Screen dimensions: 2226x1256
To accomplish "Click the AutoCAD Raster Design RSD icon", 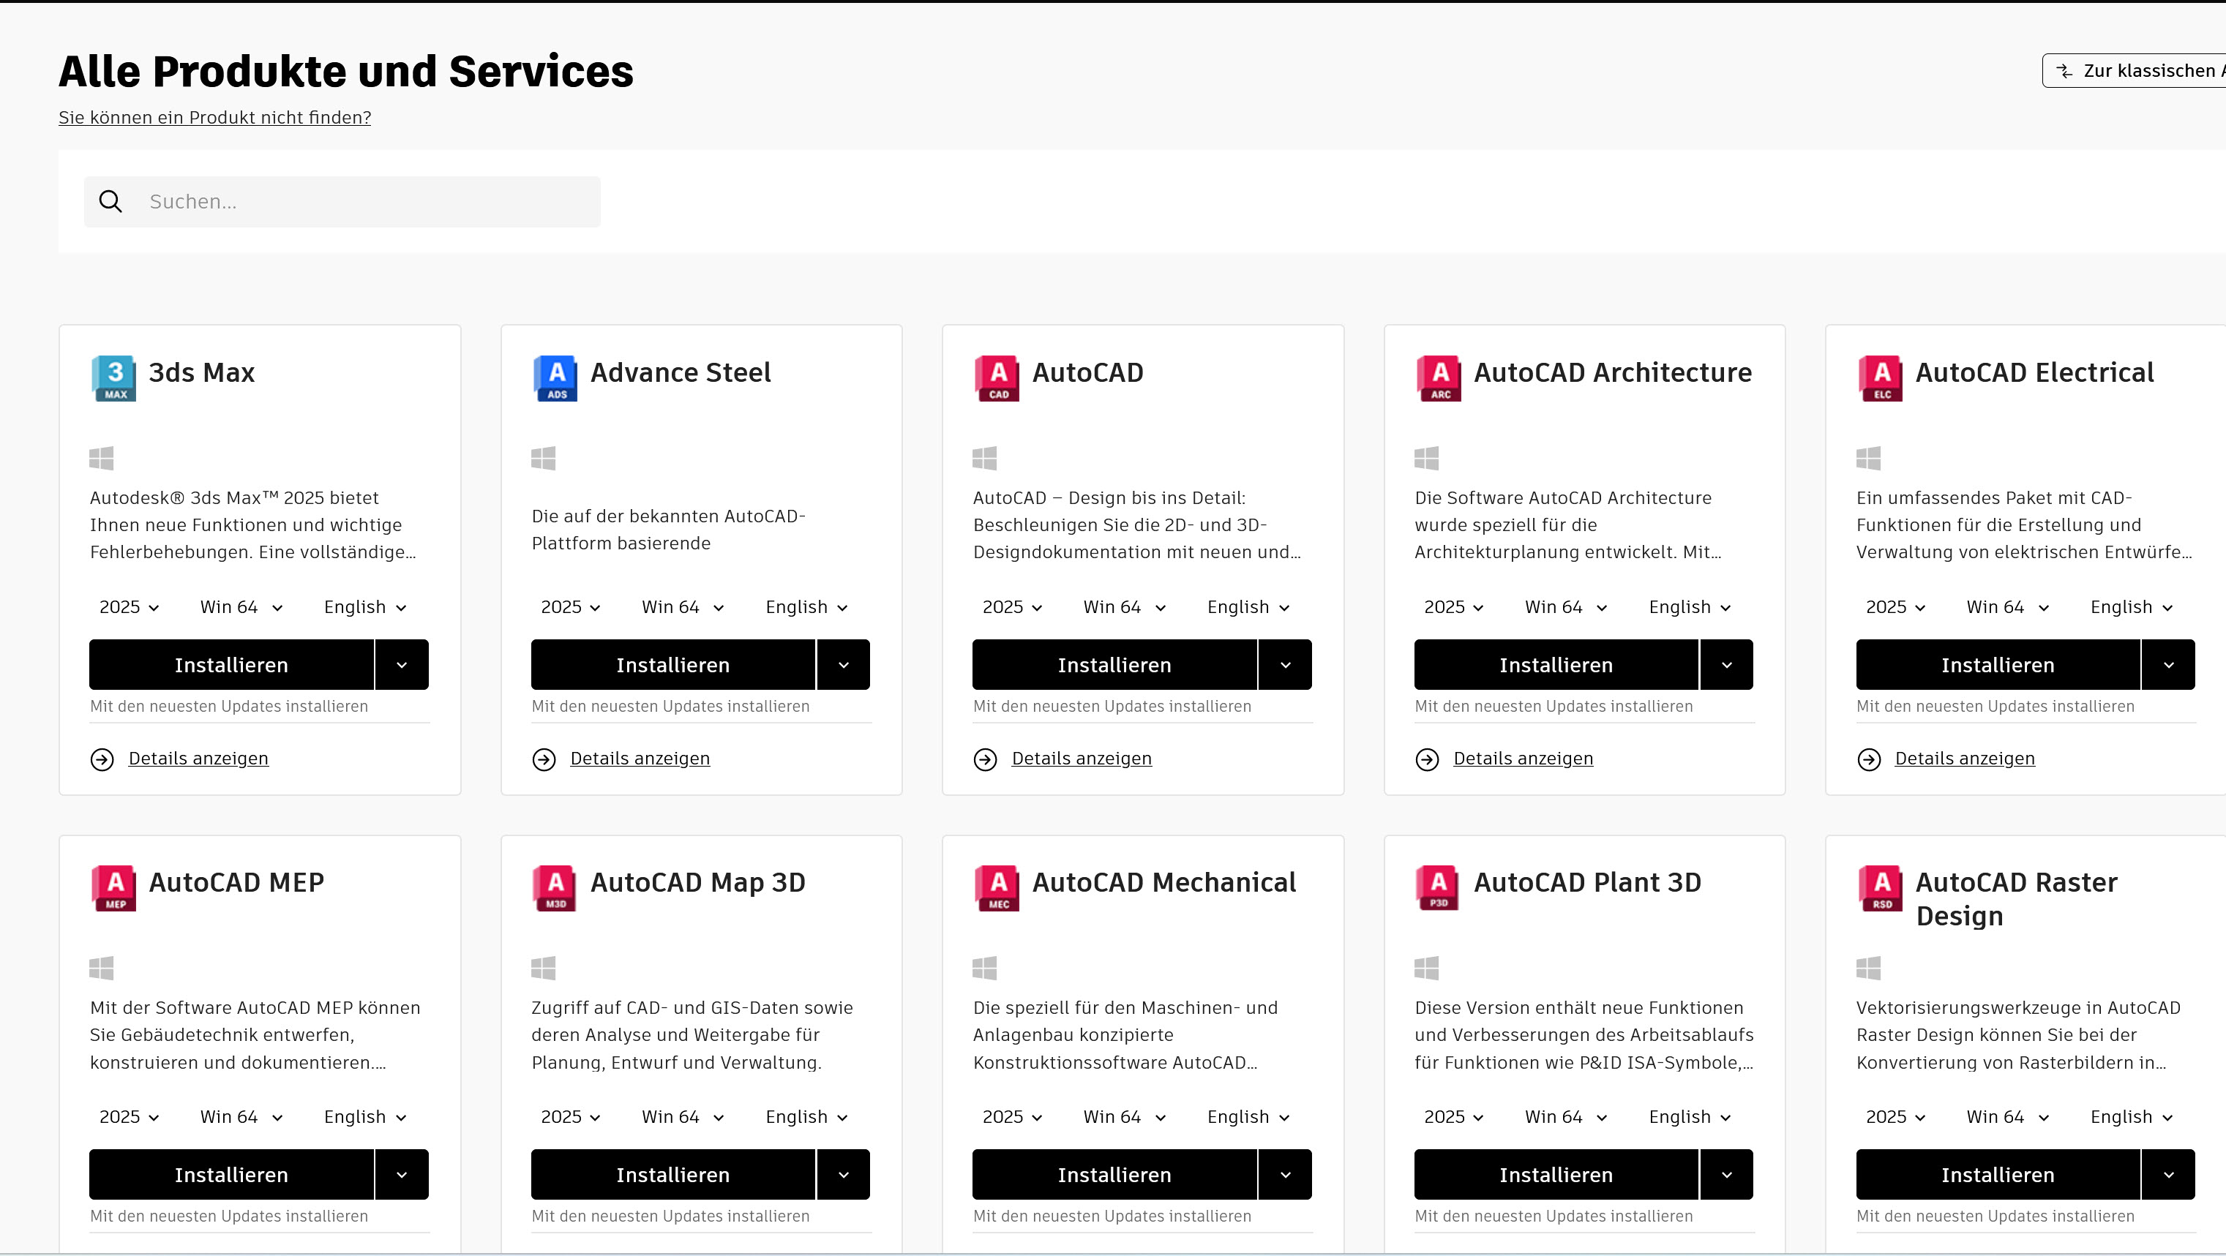I will pyautogui.click(x=1881, y=887).
